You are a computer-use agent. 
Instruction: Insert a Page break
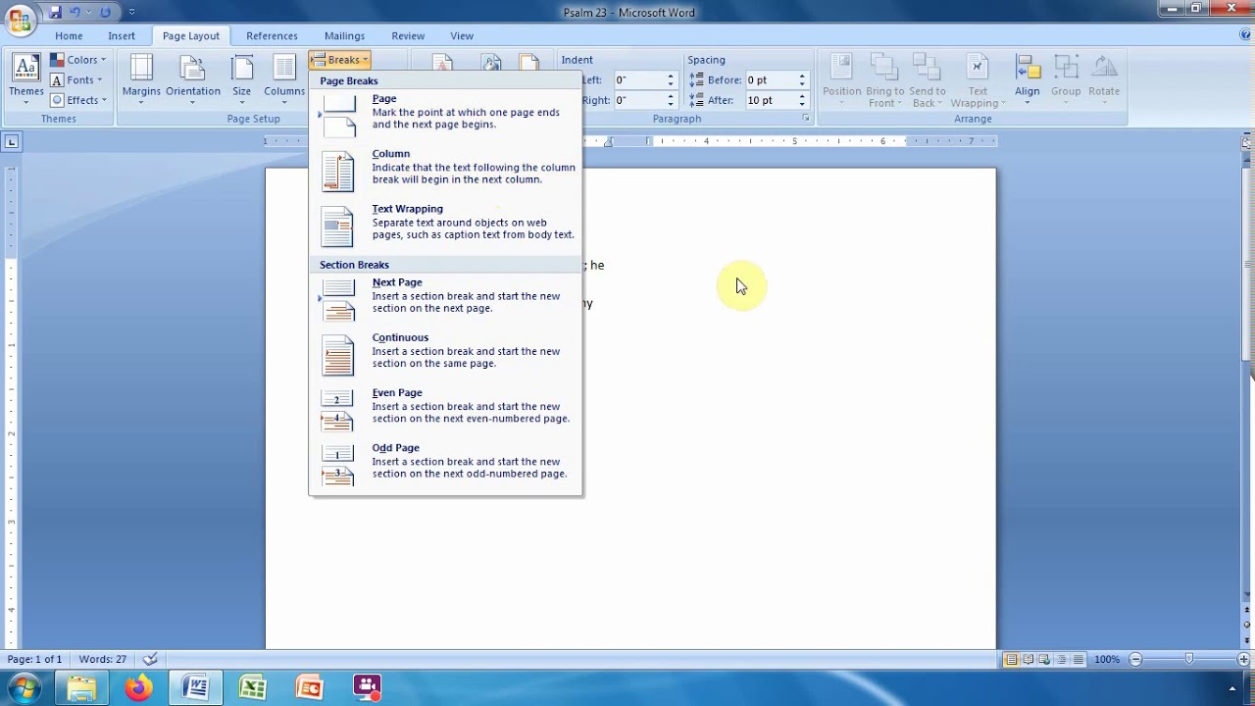click(446, 115)
